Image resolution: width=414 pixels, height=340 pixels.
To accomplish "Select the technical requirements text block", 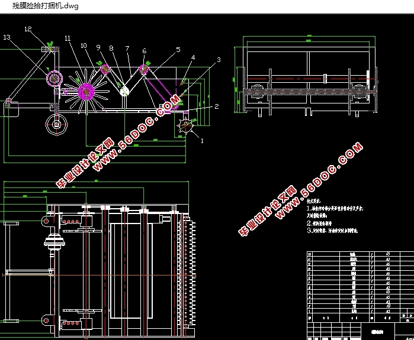I will click(335, 216).
